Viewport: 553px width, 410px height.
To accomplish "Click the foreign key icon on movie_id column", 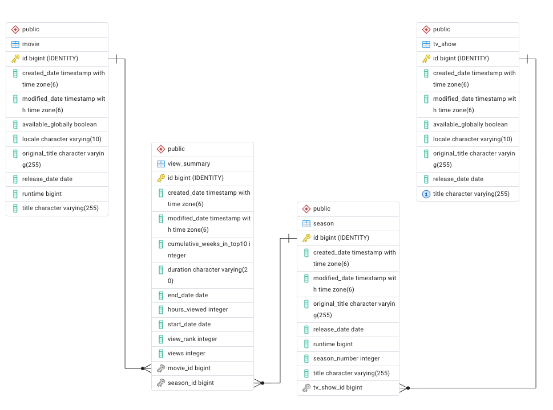I will coord(160,368).
